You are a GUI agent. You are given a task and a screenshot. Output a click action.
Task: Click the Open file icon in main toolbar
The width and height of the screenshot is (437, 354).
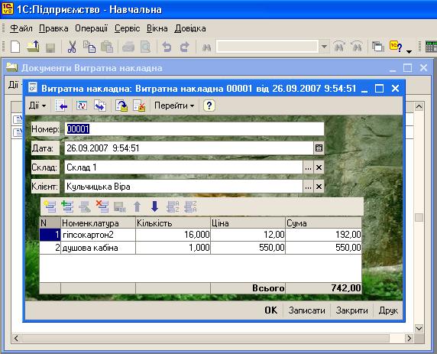click(x=33, y=47)
